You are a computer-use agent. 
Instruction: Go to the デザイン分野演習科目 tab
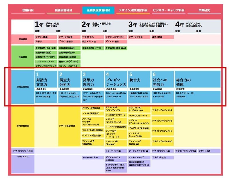pyautogui.click(x=133, y=10)
